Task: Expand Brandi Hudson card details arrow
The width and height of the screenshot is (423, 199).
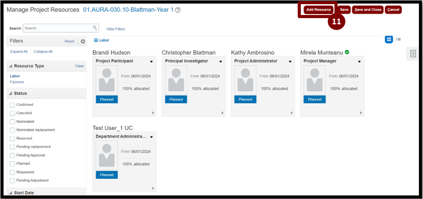Action: point(153,113)
